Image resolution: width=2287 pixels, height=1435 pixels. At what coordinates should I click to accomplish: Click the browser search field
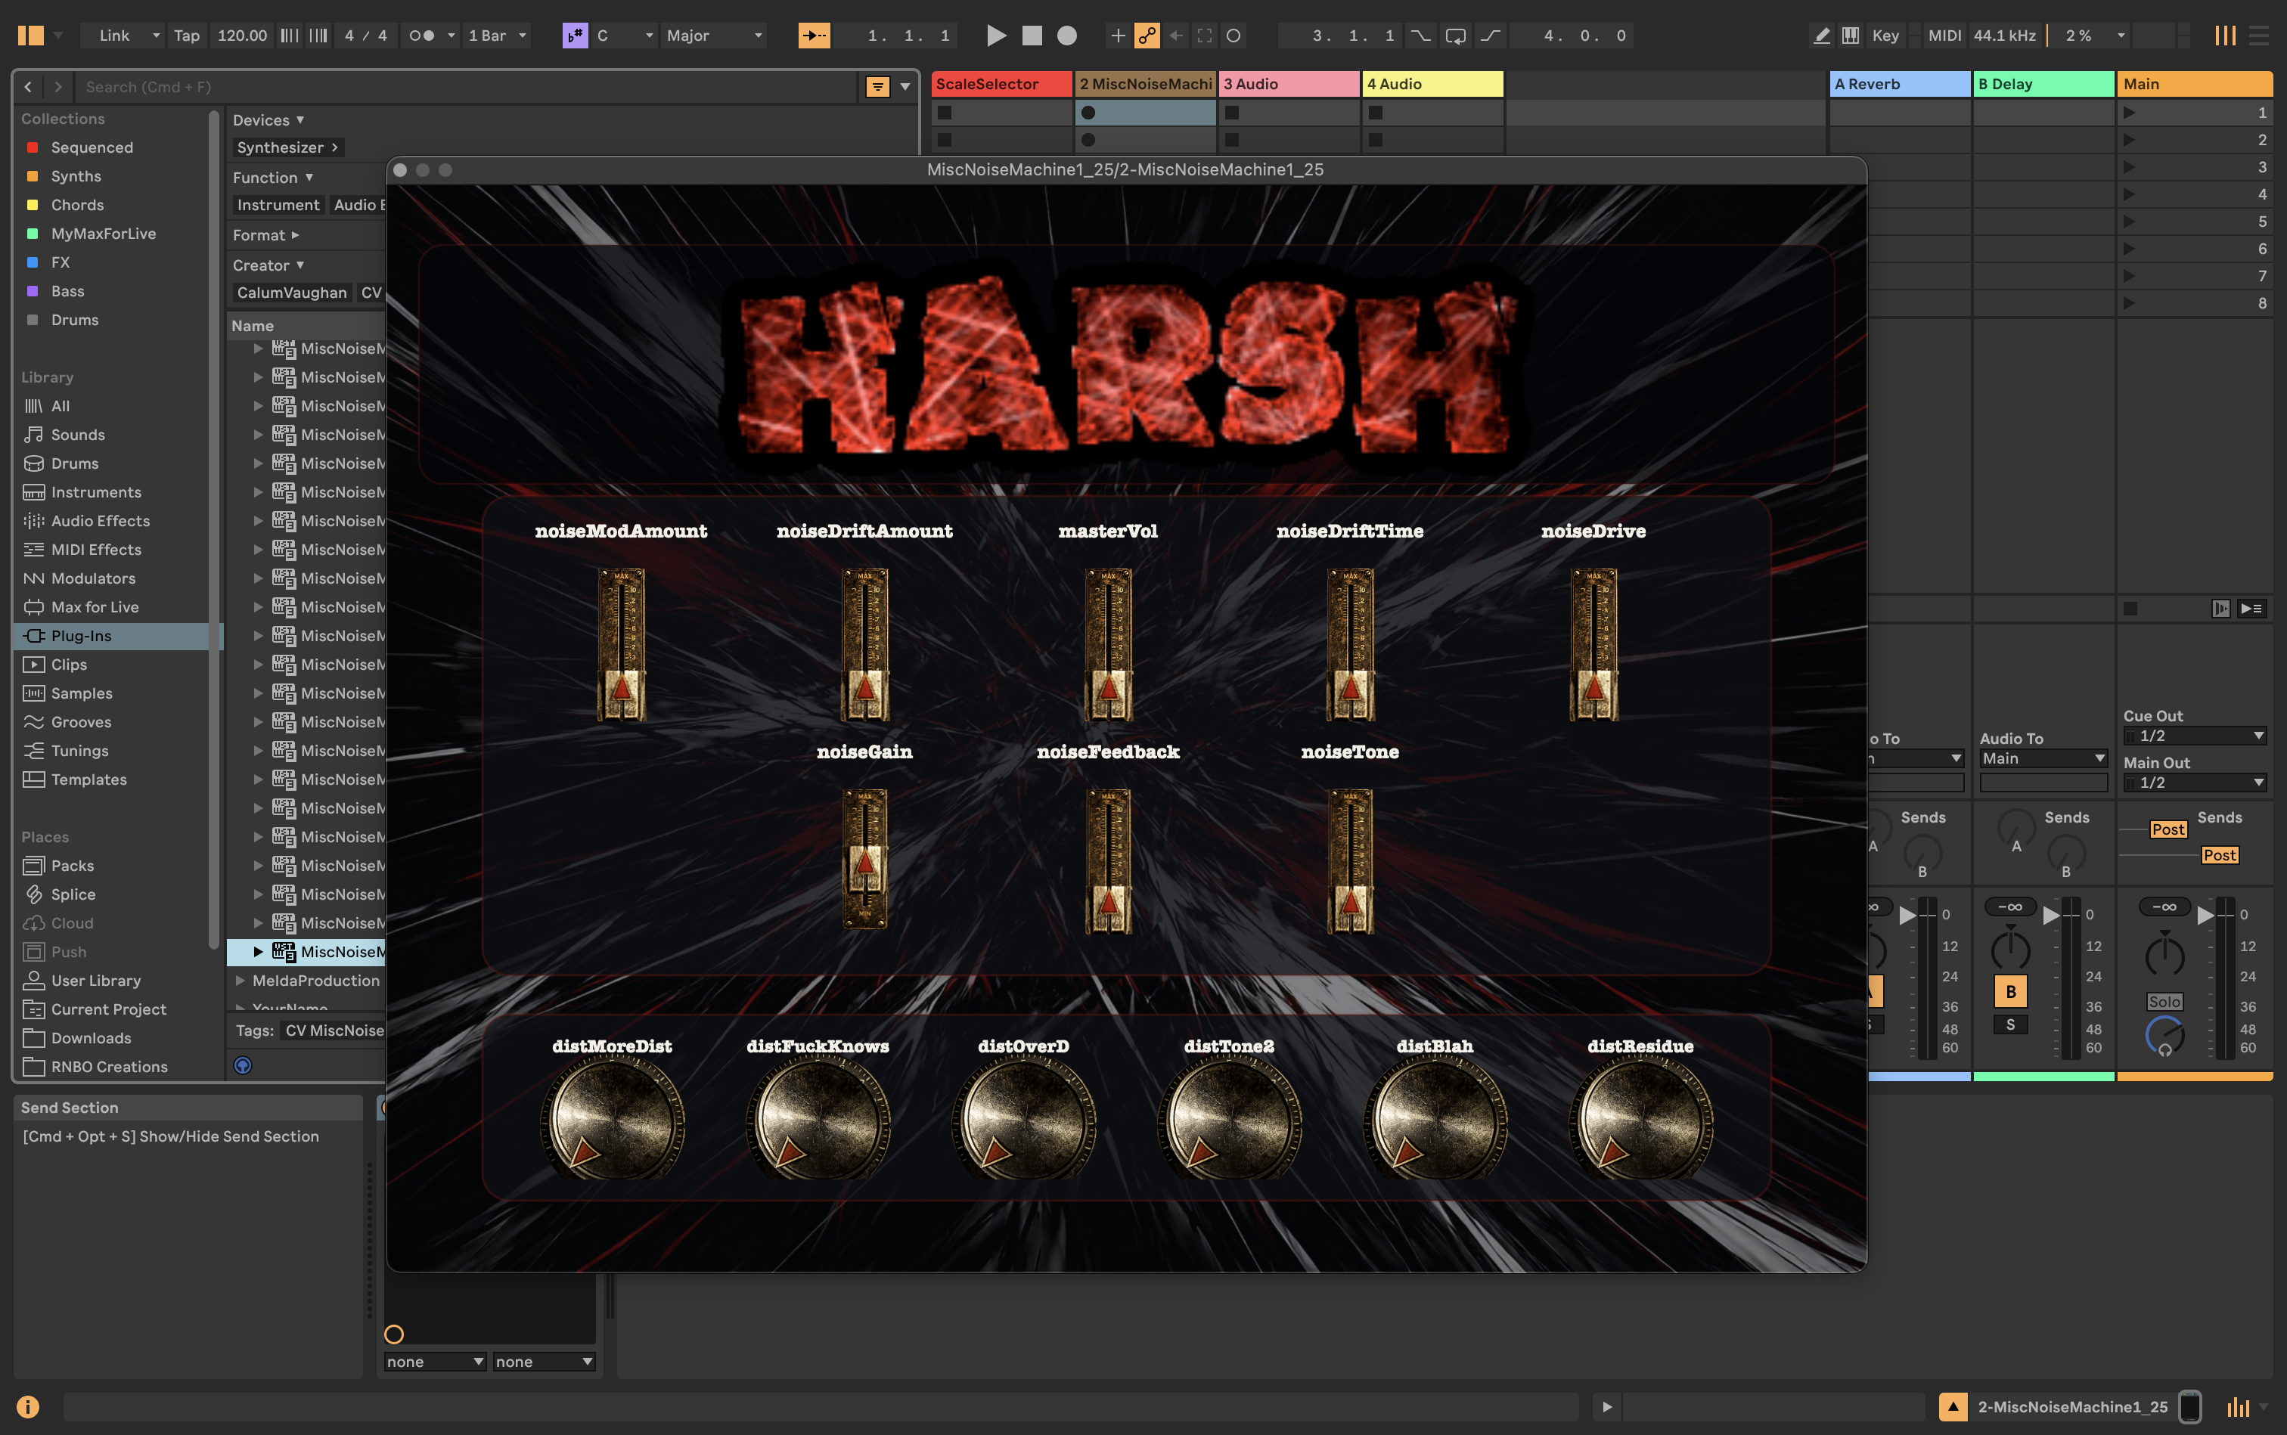click(465, 86)
